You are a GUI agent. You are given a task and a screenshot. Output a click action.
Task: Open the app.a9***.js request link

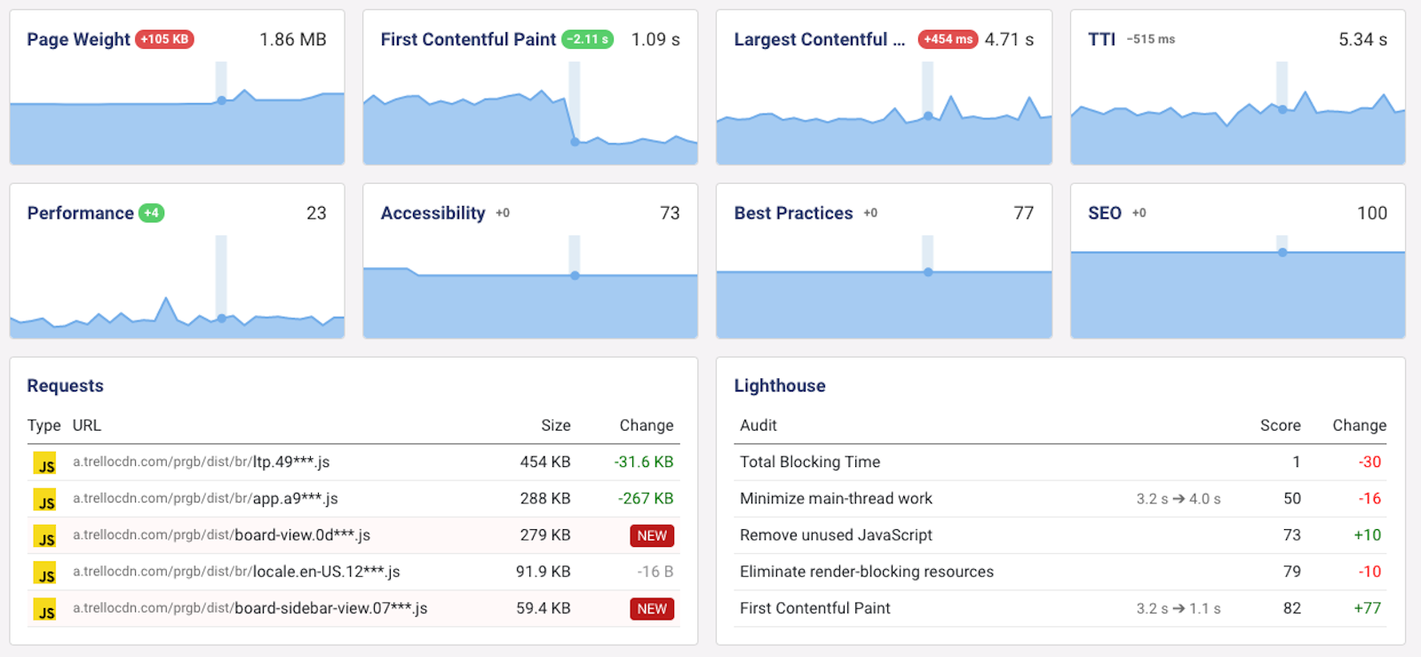(205, 499)
